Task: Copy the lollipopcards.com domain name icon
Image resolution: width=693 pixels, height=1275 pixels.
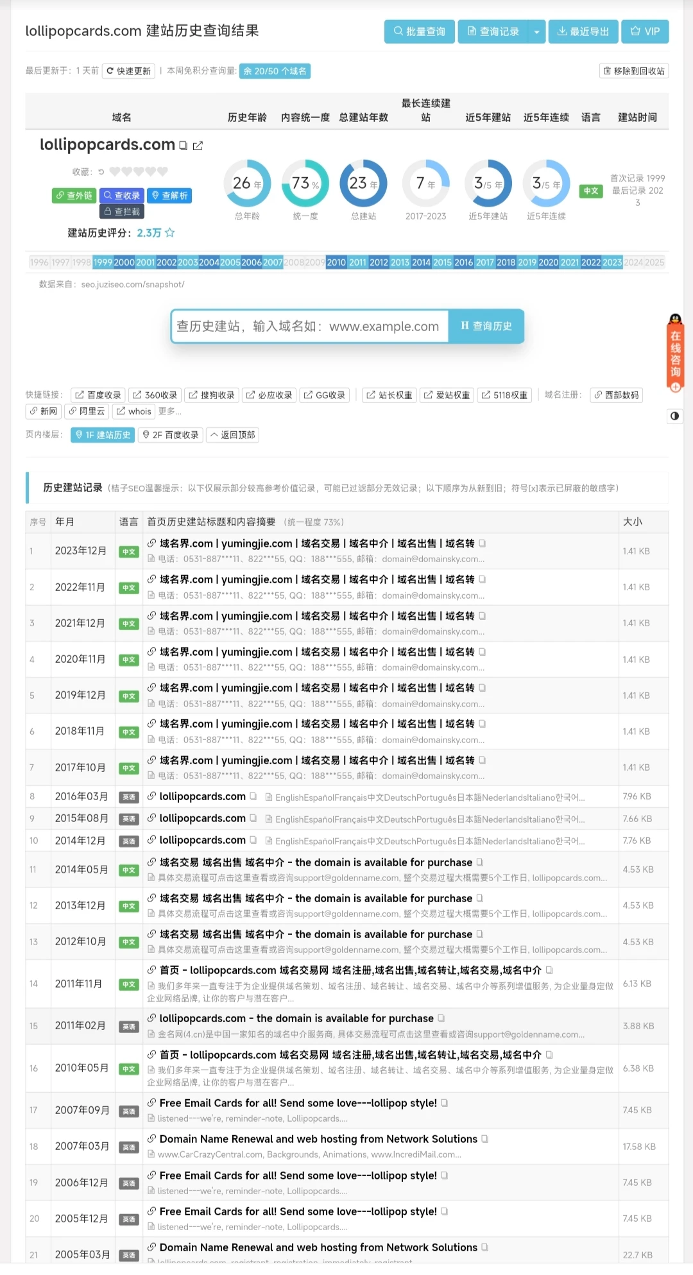Action: 184,146
